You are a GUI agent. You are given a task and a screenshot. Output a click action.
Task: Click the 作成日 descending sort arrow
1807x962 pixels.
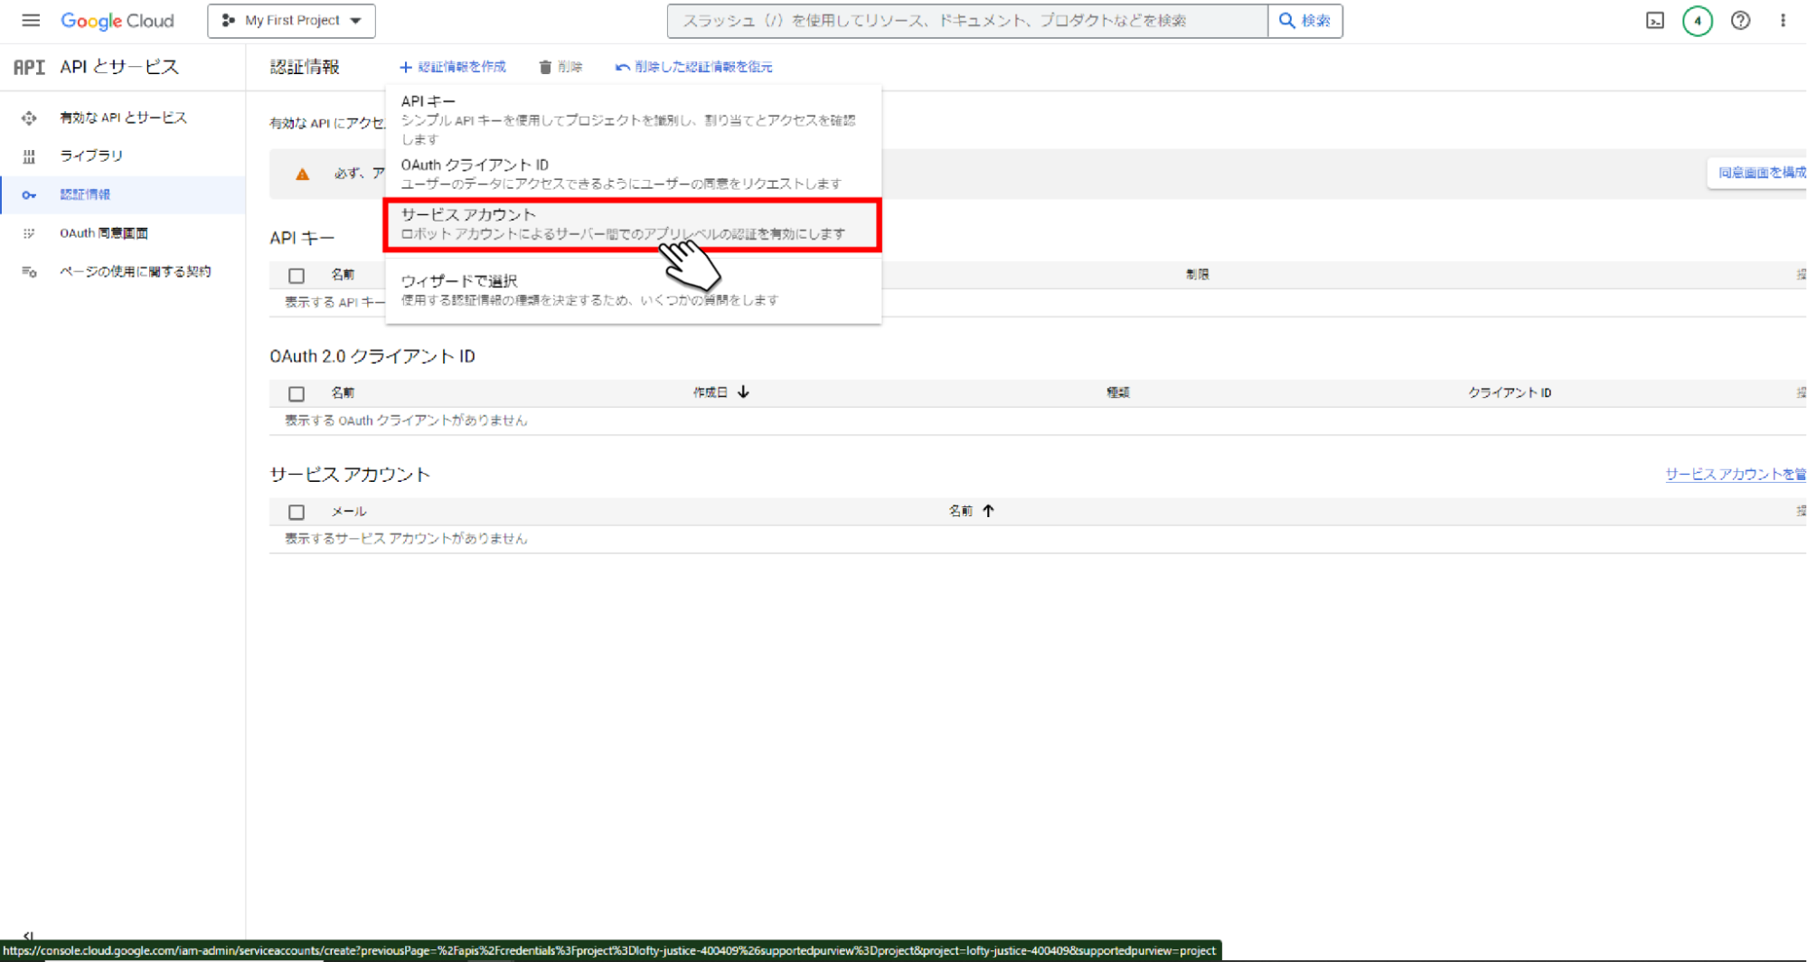point(743,392)
